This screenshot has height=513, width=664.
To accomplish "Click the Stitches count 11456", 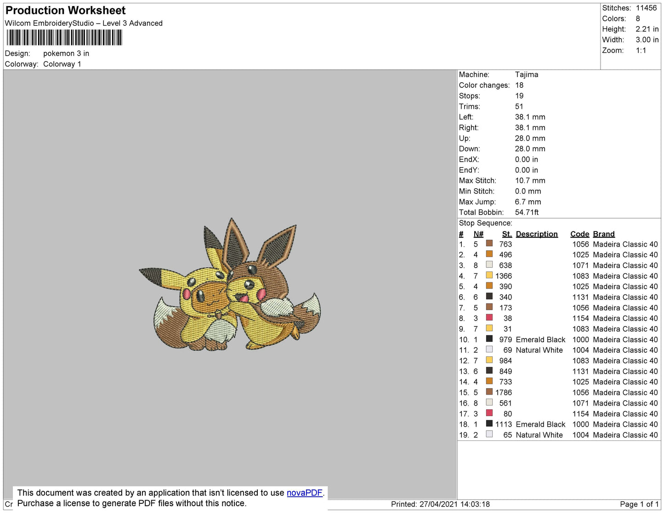I will pyautogui.click(x=646, y=8).
